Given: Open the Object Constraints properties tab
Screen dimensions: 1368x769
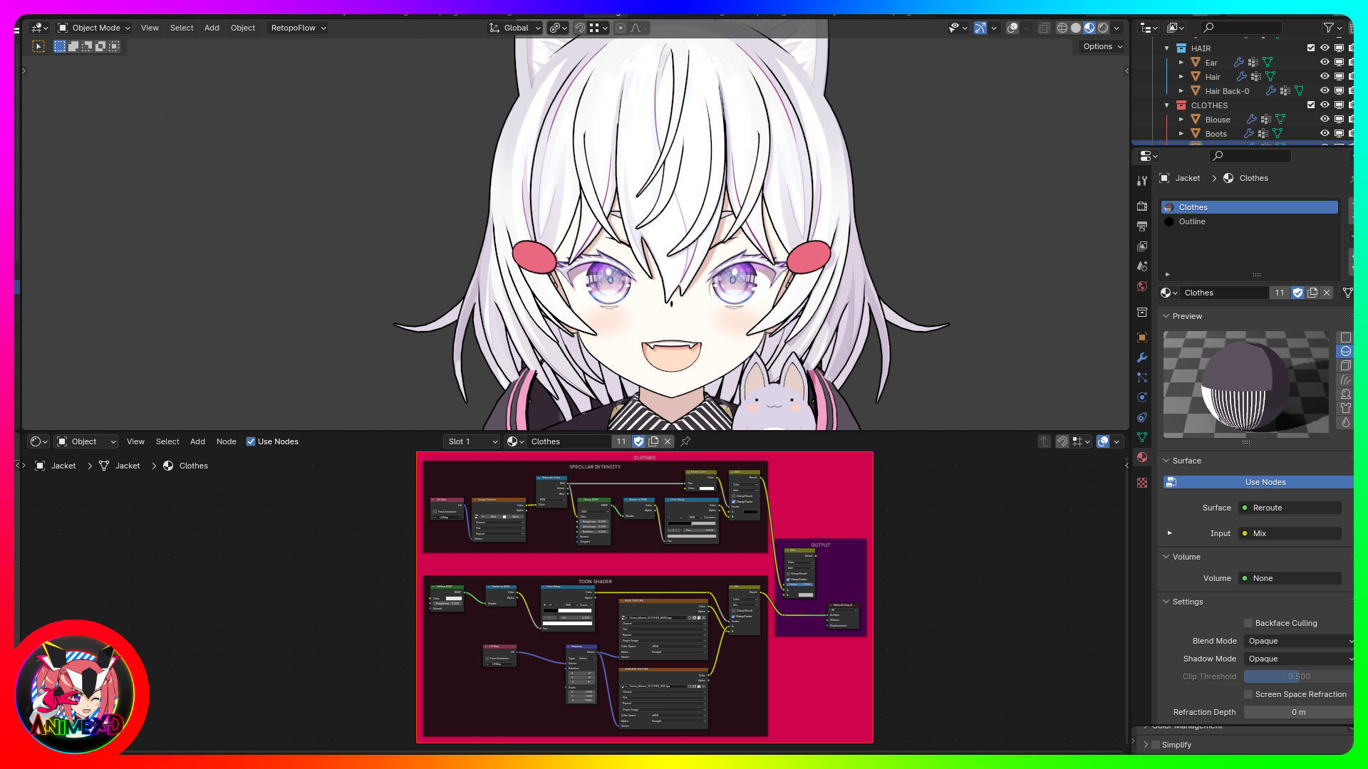Looking at the screenshot, I should (x=1142, y=417).
